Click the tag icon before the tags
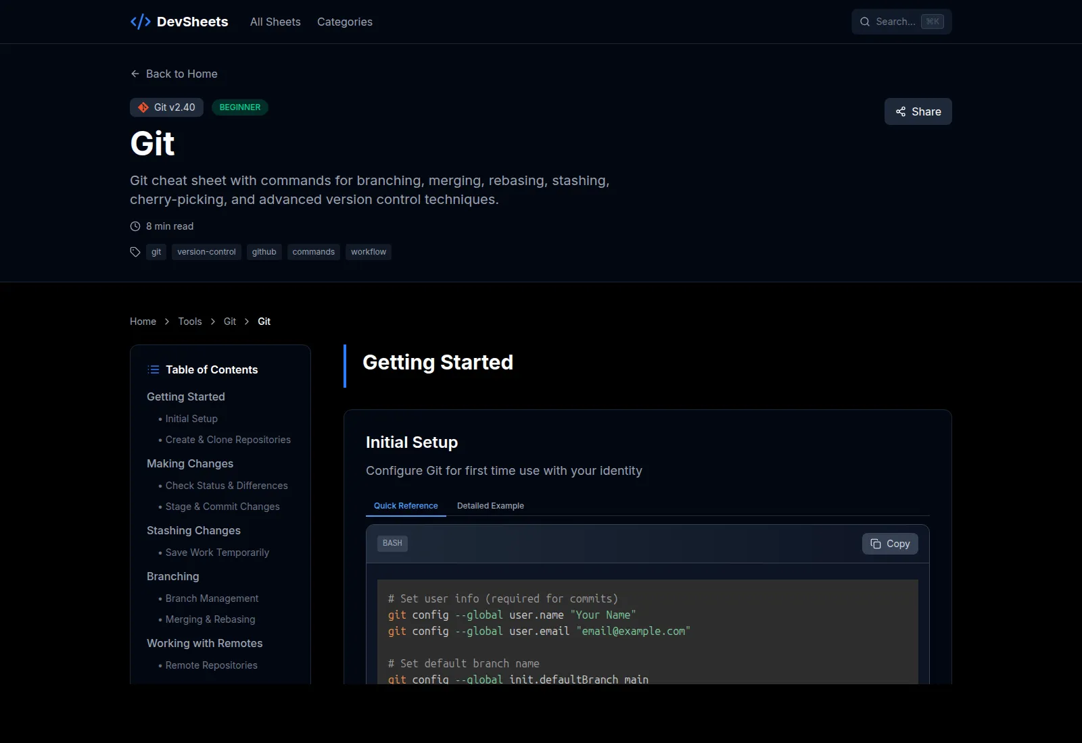The width and height of the screenshot is (1082, 743). pos(135,252)
